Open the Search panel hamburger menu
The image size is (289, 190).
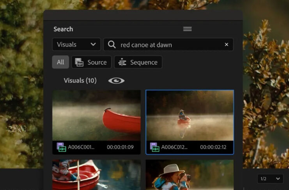click(187, 29)
